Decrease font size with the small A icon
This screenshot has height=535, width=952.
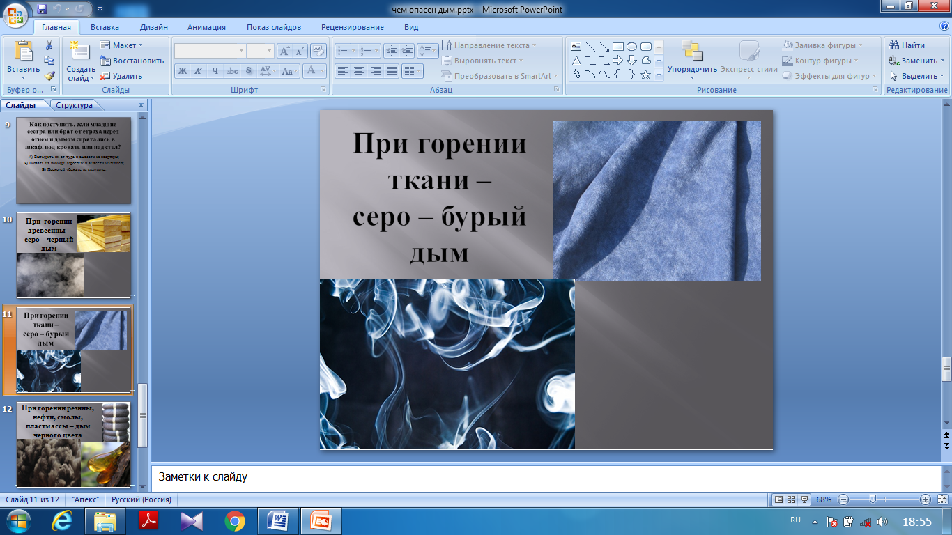[300, 51]
